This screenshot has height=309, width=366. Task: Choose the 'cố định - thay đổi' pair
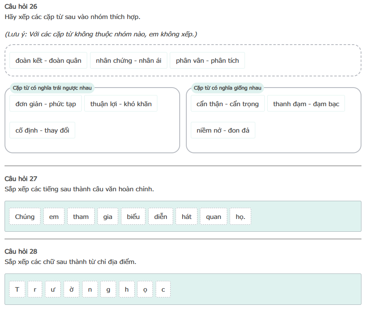[43, 131]
